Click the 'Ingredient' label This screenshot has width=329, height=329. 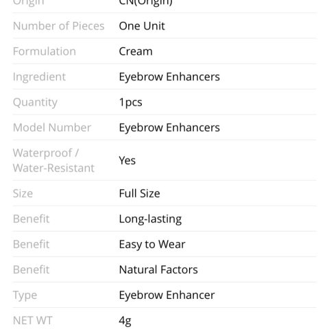pyautogui.click(x=39, y=77)
